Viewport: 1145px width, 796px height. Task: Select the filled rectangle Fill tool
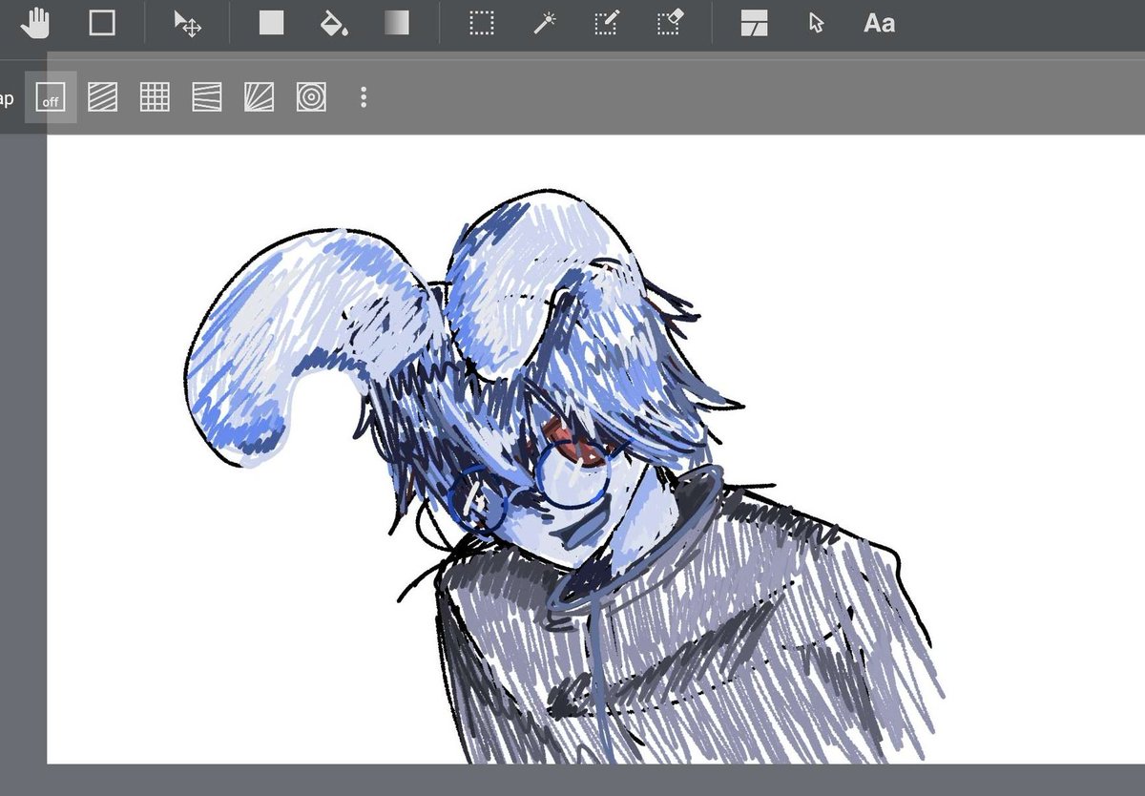pos(272,23)
